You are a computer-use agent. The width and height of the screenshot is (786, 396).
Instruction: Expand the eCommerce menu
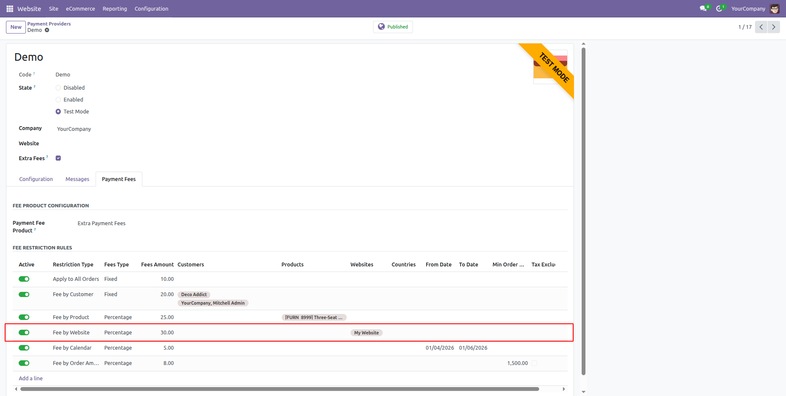click(80, 8)
